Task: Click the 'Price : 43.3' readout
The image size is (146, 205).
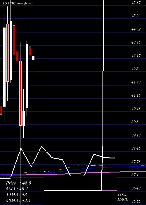Action: [18, 183]
